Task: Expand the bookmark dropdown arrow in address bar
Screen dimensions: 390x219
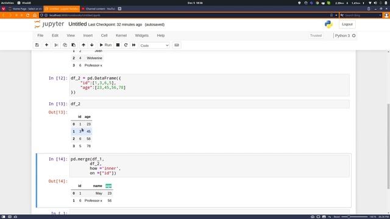Action: [336, 15]
